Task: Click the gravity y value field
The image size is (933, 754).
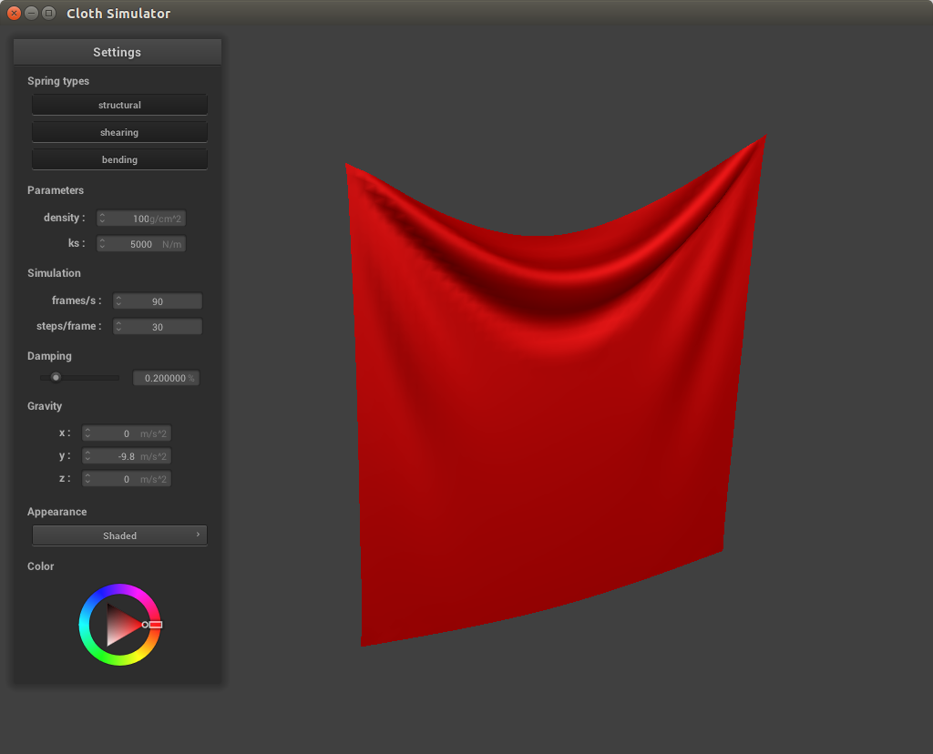Action: tap(127, 456)
